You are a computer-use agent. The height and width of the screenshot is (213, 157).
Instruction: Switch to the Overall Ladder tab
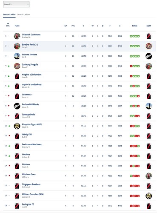[23, 14]
